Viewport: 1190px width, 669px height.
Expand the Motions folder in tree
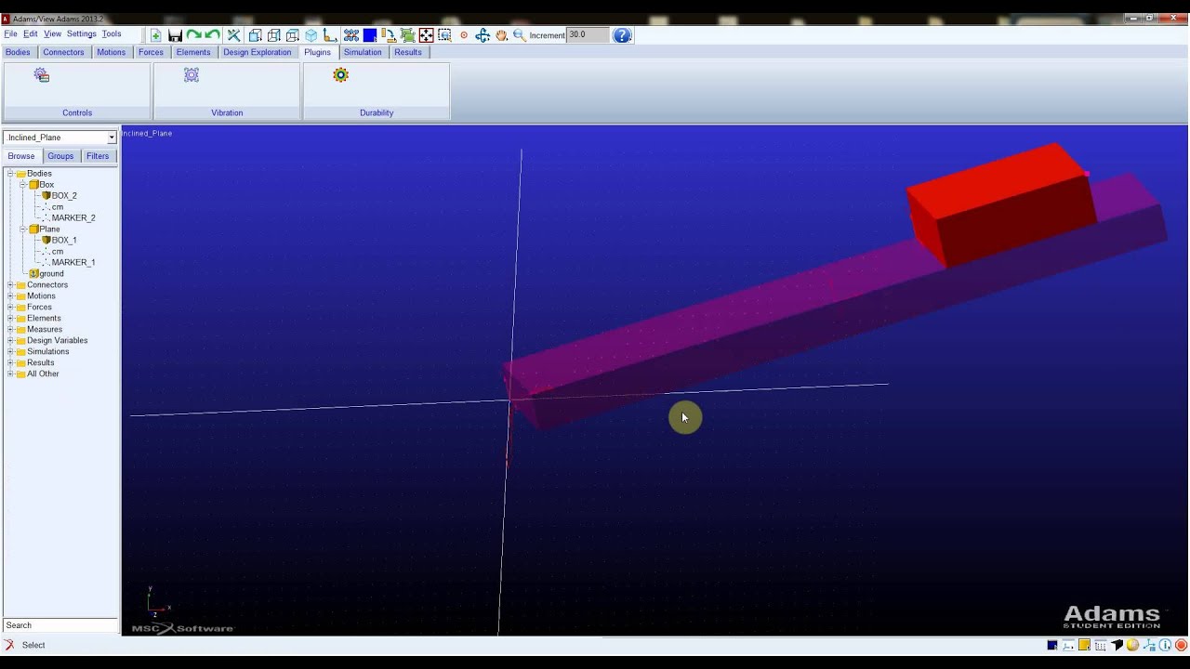[x=10, y=296]
